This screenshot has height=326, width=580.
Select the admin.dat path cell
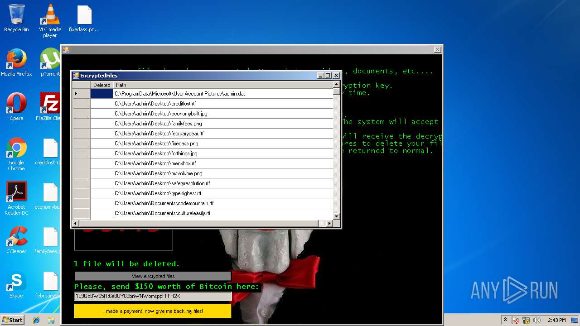click(223, 94)
